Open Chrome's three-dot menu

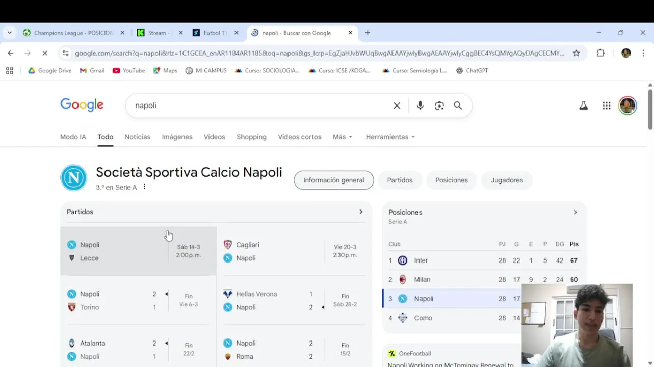(x=643, y=53)
